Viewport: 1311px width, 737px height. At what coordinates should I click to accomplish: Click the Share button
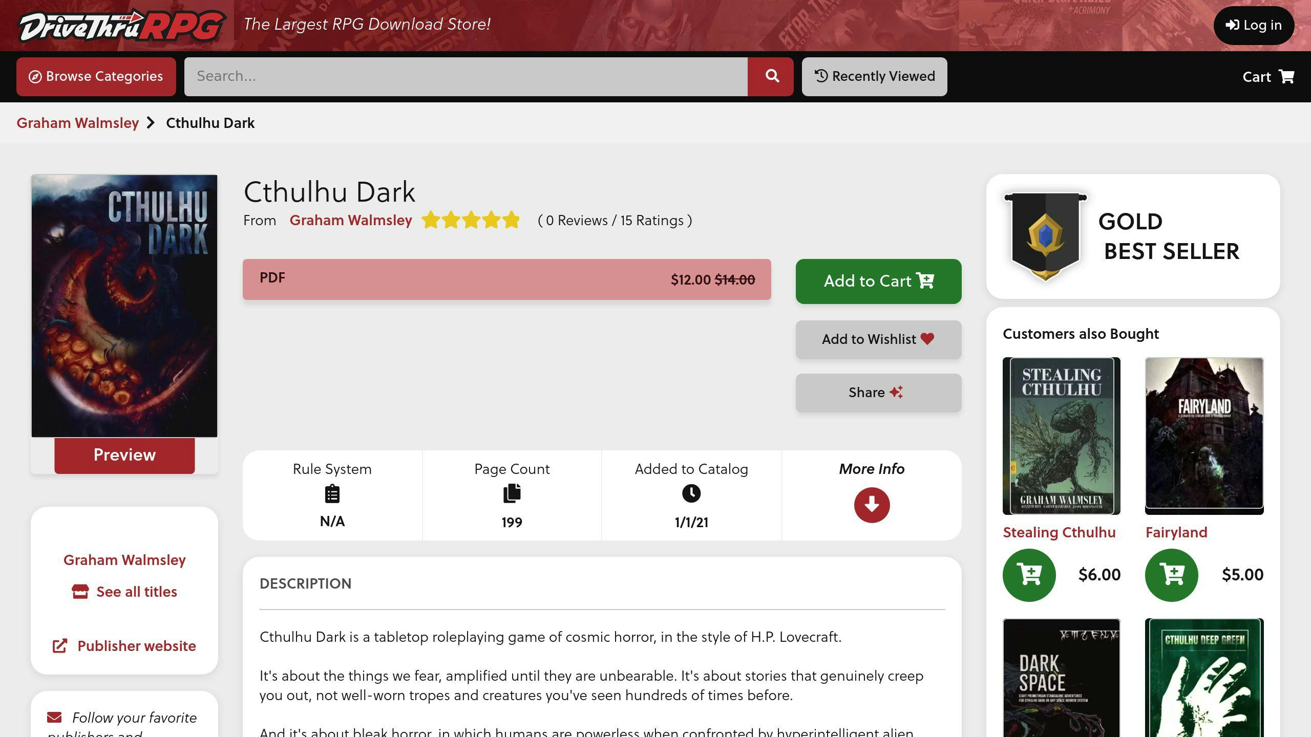(x=879, y=393)
